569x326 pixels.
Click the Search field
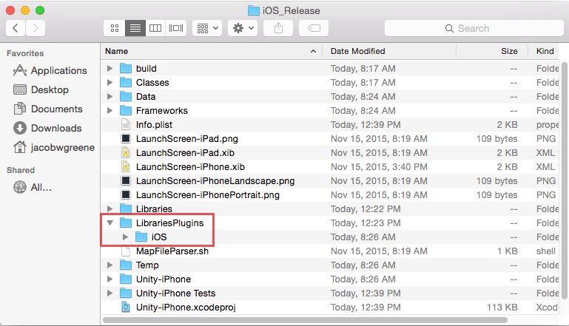pyautogui.click(x=474, y=28)
